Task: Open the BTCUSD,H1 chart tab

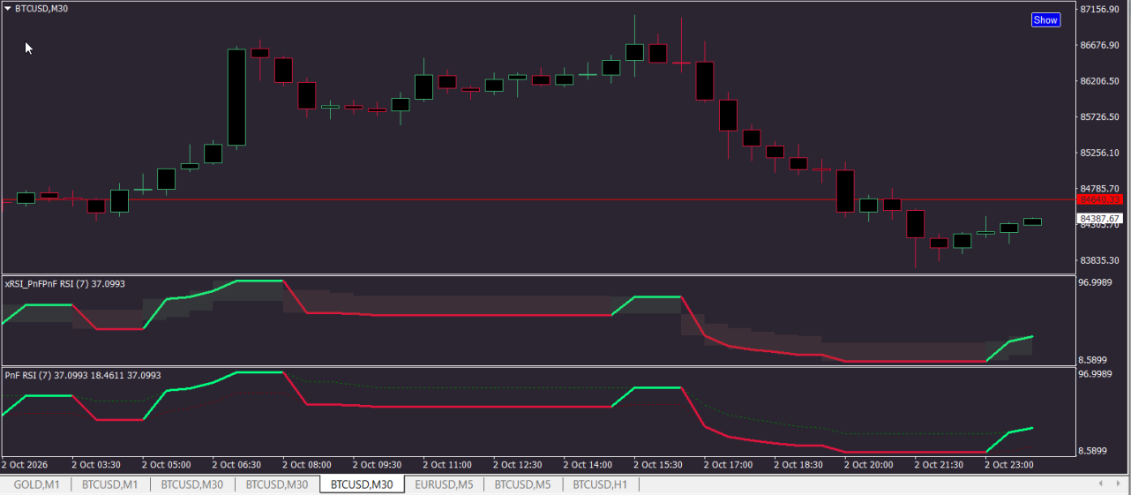Action: pos(600,484)
